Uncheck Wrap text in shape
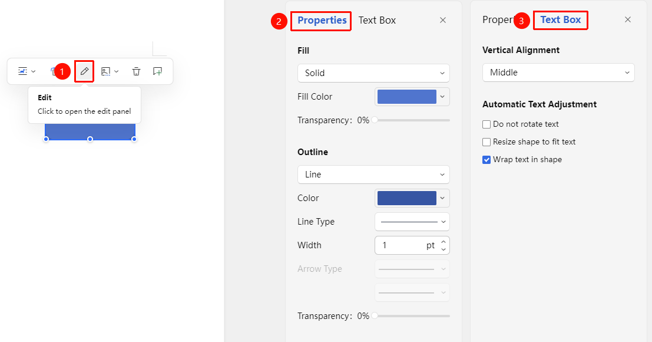 pos(486,160)
